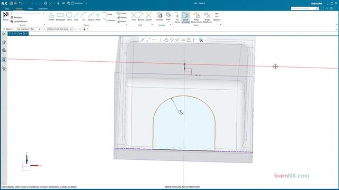Image resolution: width=339 pixels, height=190 pixels.
Task: Click the Undo arrow icon
Action: point(20,3)
